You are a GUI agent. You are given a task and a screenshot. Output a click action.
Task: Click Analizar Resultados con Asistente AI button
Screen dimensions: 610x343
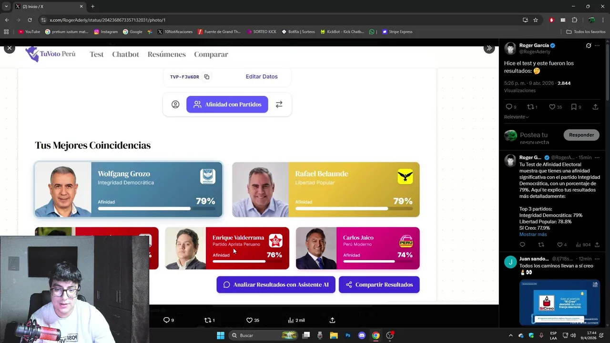276,284
